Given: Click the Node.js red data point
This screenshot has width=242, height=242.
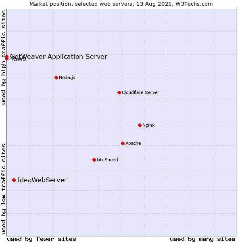Looking at the screenshot, I should click(x=56, y=77).
